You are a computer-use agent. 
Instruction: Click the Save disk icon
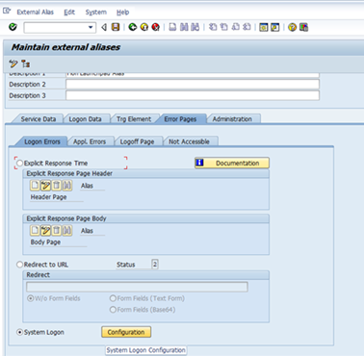tap(116, 27)
